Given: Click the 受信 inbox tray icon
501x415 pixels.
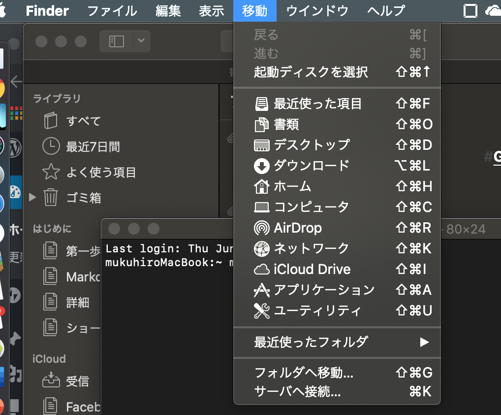Looking at the screenshot, I should point(51,380).
